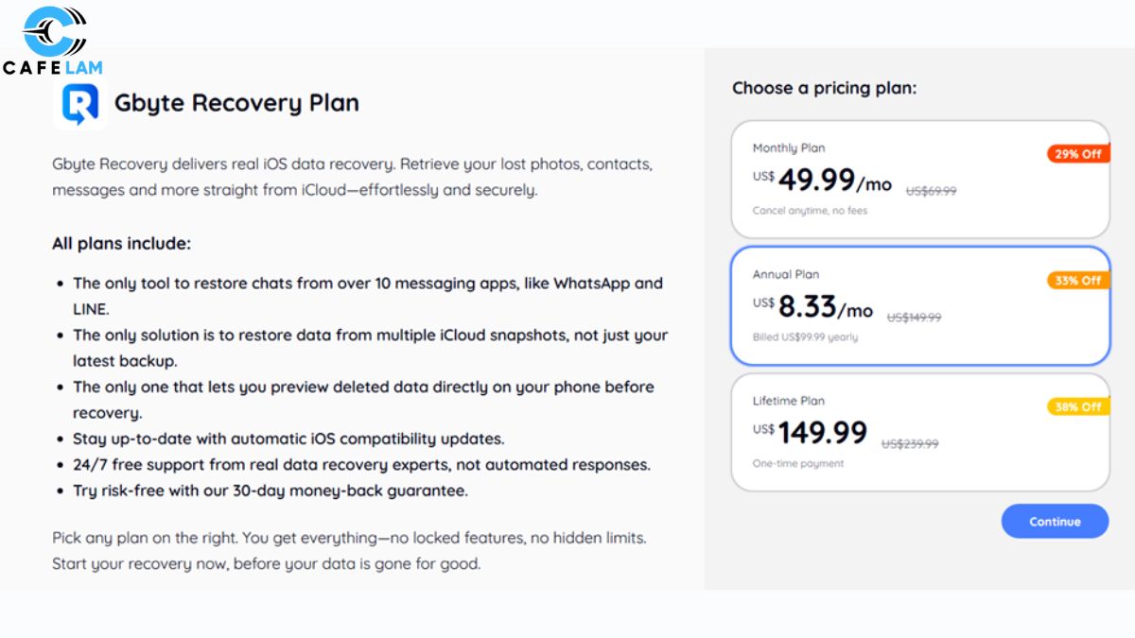The width and height of the screenshot is (1135, 638).
Task: Click the "Billed US$99.99 yearly" note
Action: click(805, 337)
